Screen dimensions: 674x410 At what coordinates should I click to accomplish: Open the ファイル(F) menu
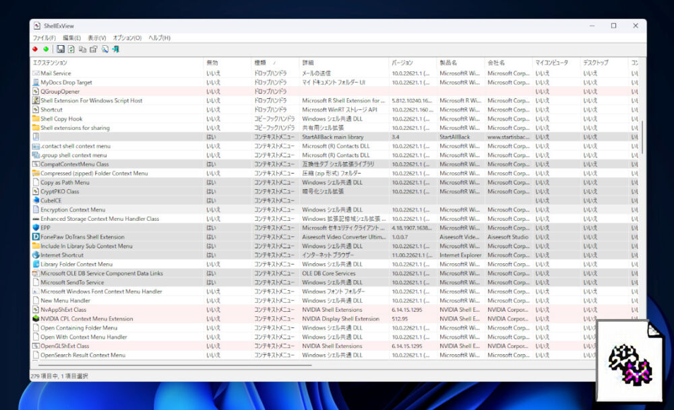[x=42, y=38]
